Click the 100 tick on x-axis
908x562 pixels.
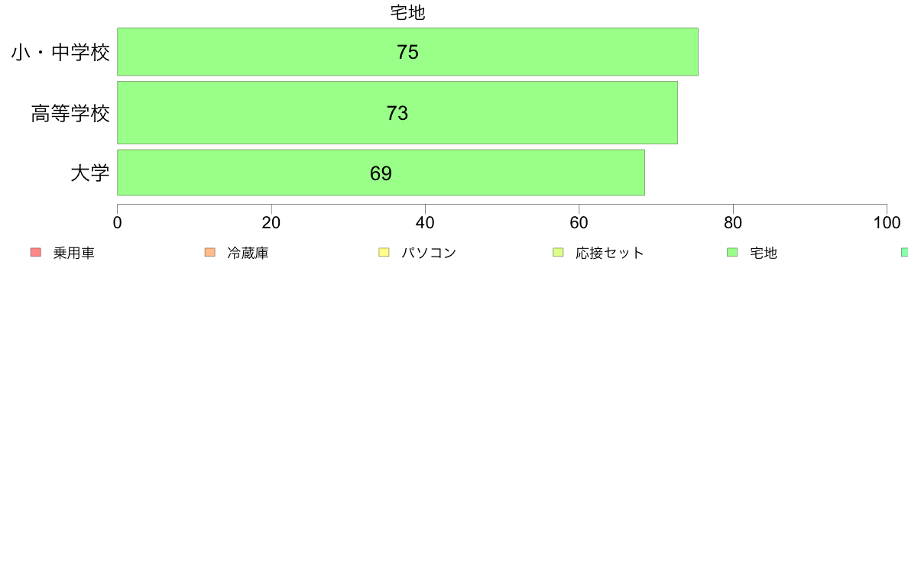click(887, 223)
